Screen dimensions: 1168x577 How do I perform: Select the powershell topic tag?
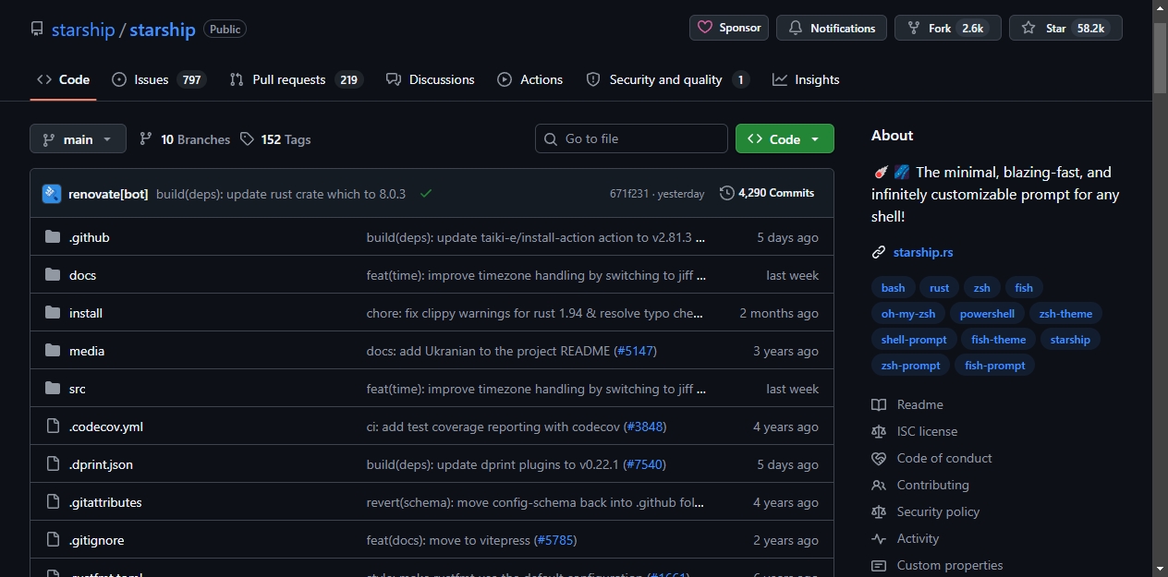[987, 314]
